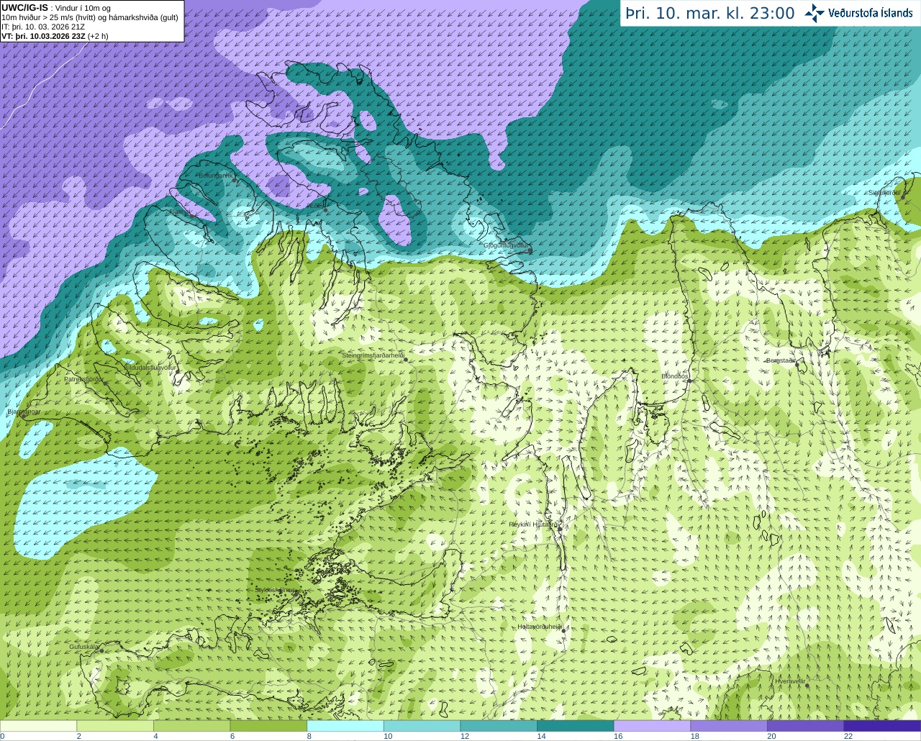Image resolution: width=921 pixels, height=741 pixels.
Task: Pick the darkest legend swatch above 22 m/s
Action: click(882, 726)
